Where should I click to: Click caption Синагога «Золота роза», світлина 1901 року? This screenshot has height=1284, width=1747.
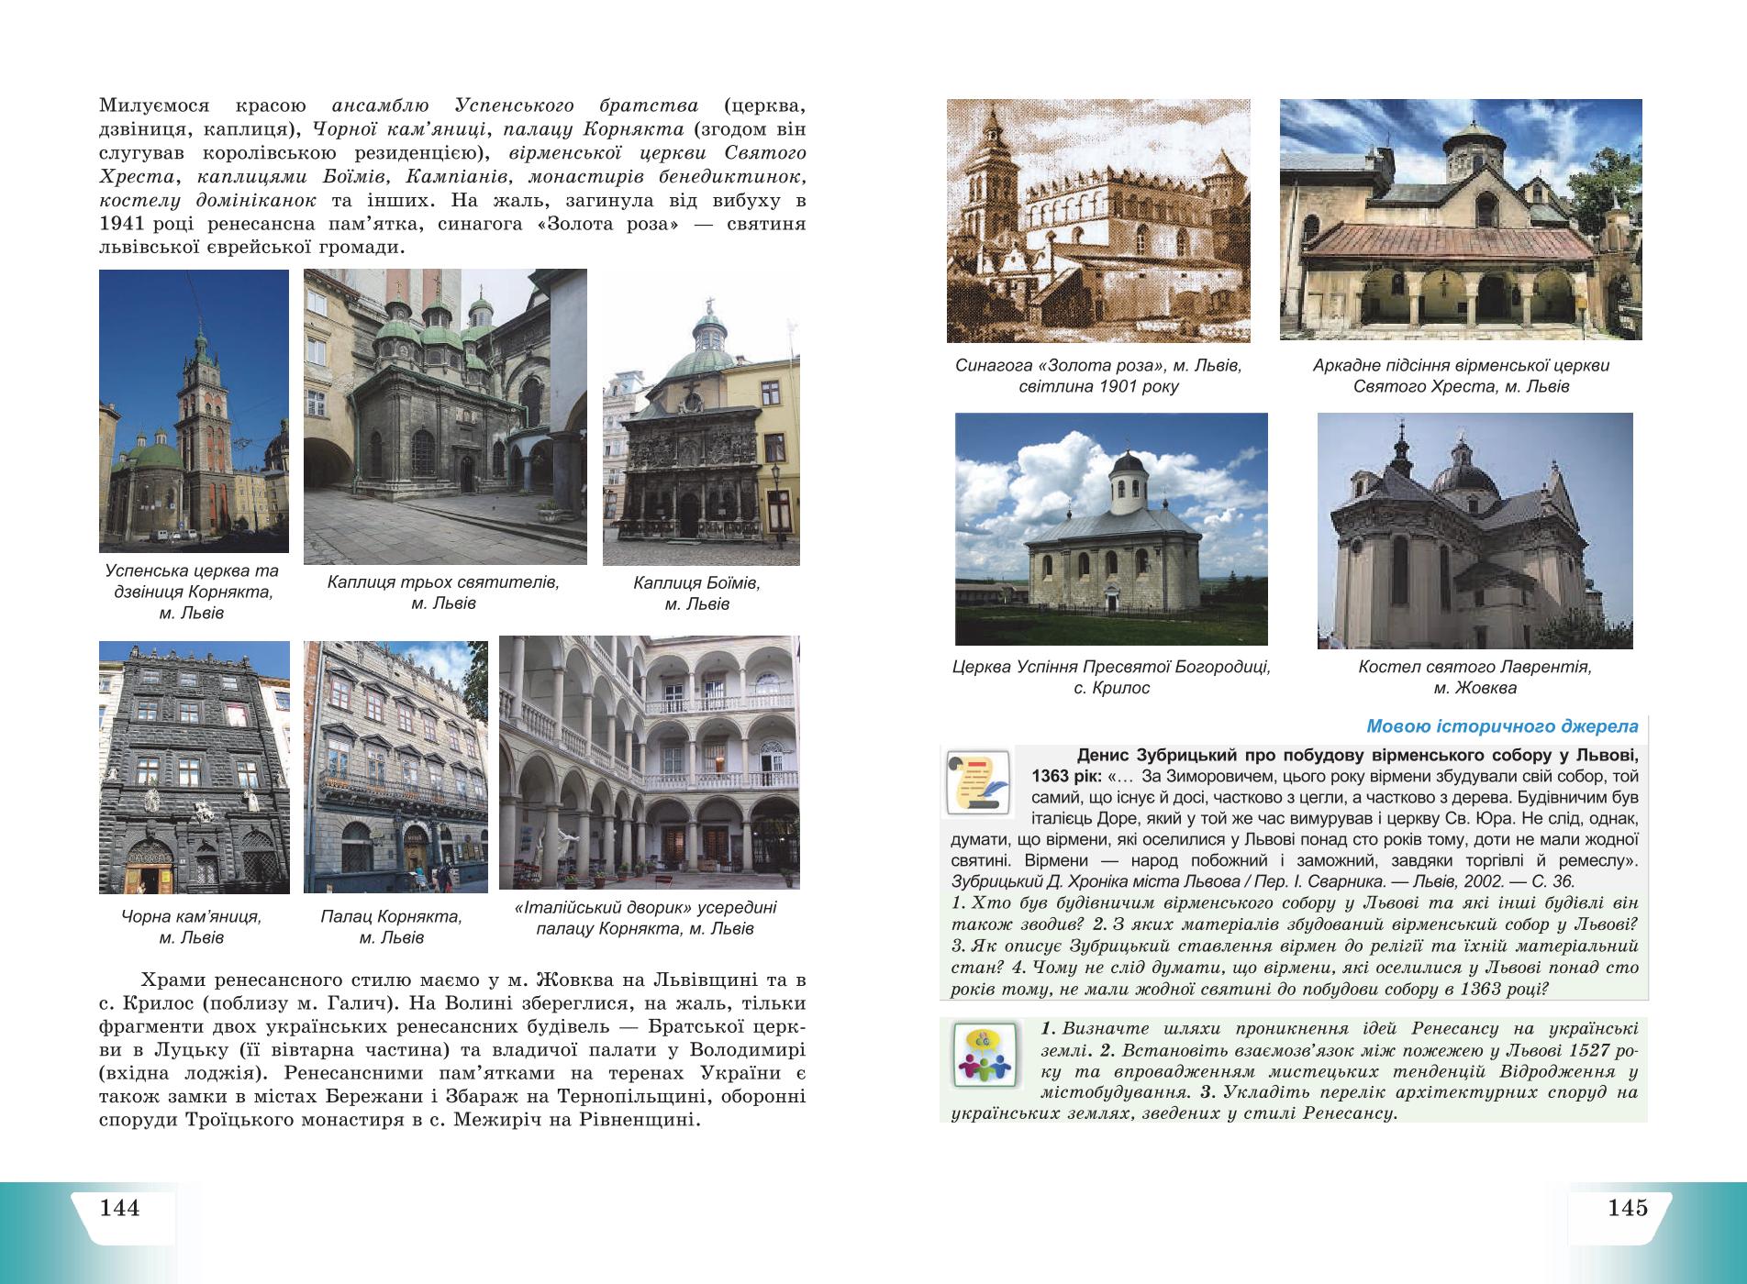click(x=1098, y=376)
